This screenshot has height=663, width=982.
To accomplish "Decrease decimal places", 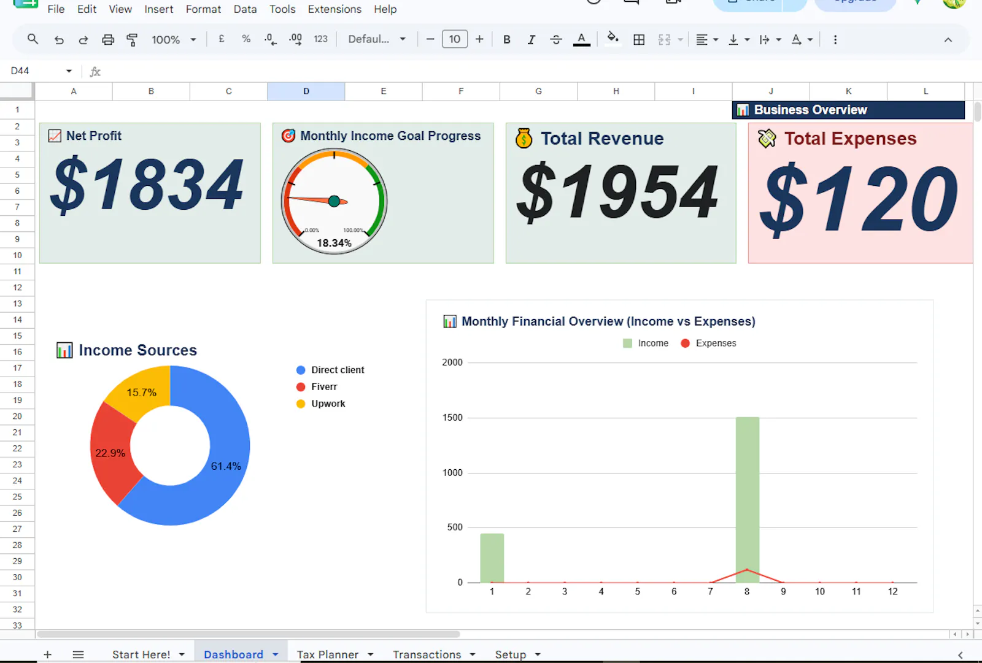I will point(271,39).
